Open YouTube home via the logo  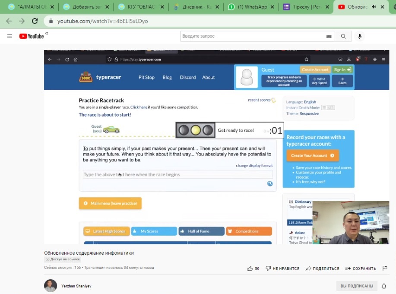(32, 36)
